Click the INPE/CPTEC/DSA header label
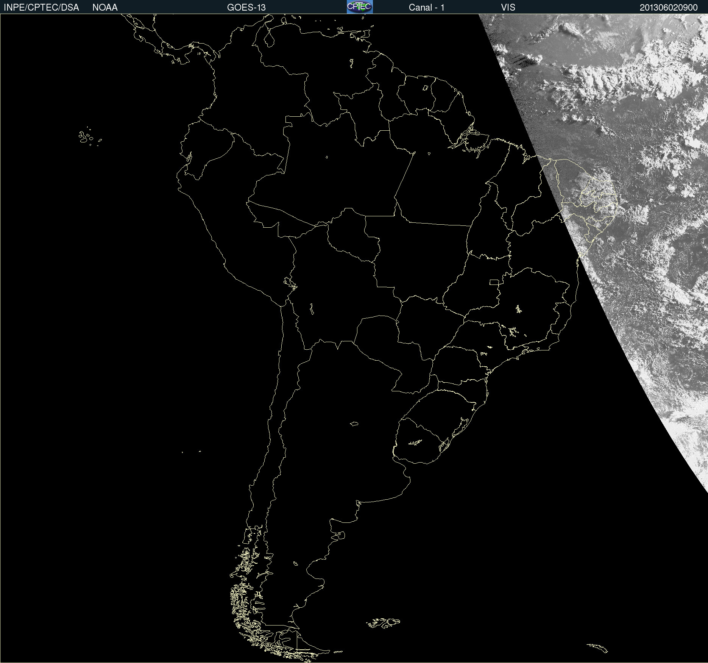Image resolution: width=708 pixels, height=663 pixels. tap(41, 8)
